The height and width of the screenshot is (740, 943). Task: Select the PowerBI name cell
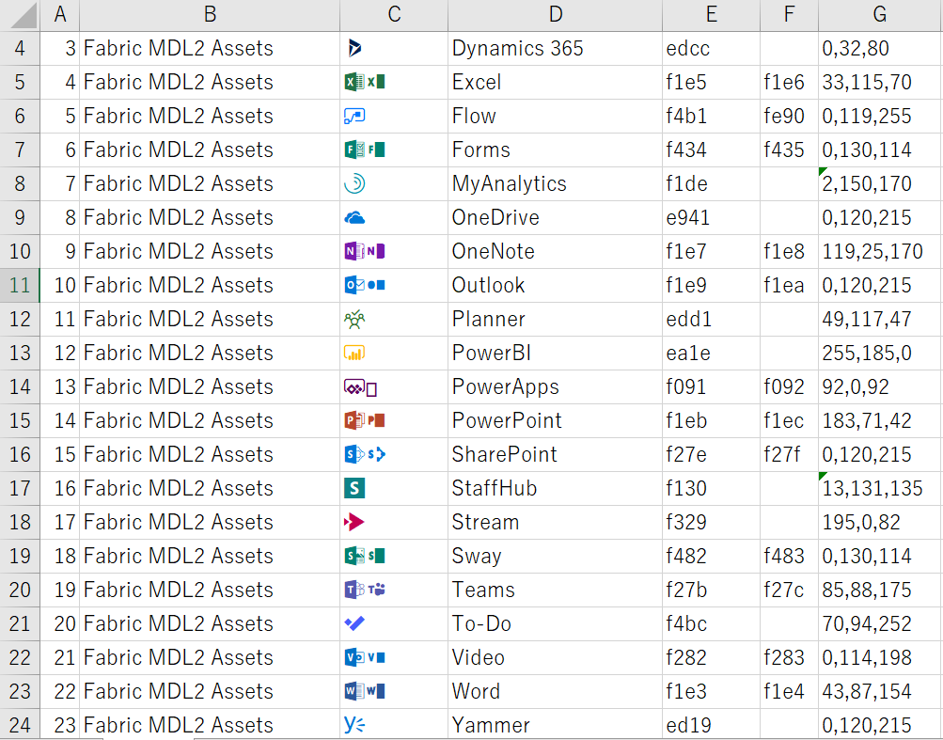(x=555, y=353)
